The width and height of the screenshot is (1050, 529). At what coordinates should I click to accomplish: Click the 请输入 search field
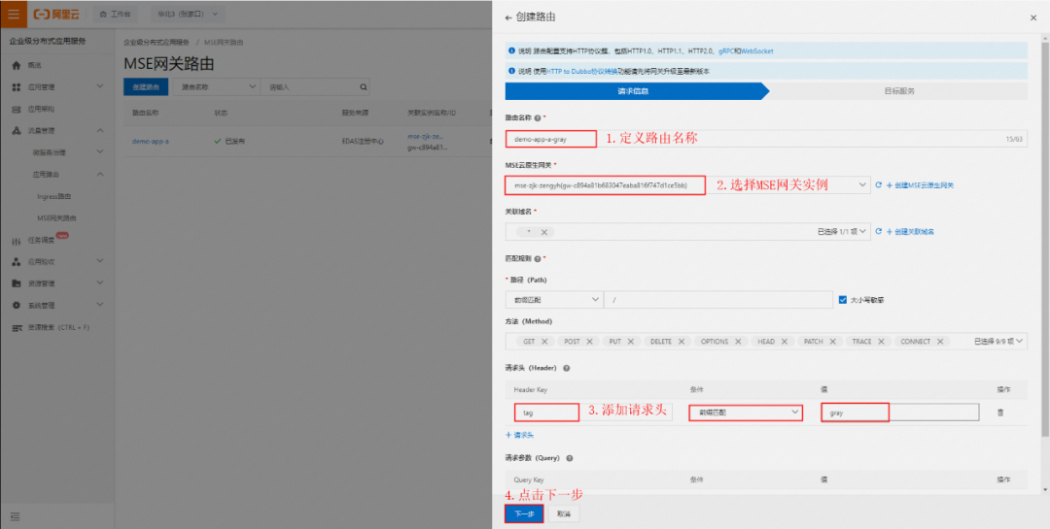click(310, 87)
